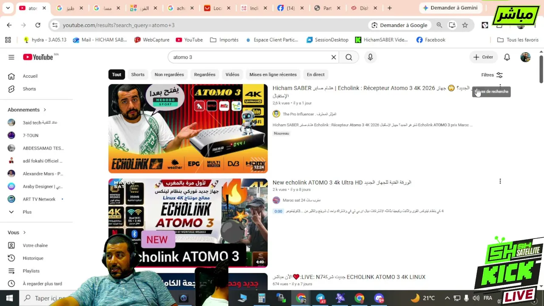This screenshot has width=544, height=306.
Task: Open Telegram from the taskbar
Action: [x=320, y=298]
